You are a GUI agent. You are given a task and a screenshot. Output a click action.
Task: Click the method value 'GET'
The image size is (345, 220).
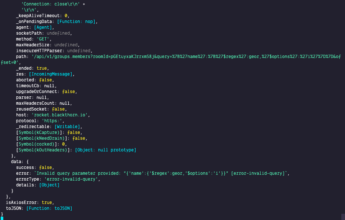coord(44,39)
